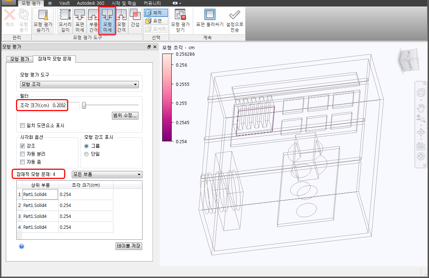This screenshot has height=278, width=429.
Task: Select row 3 Part1.Solid4
Action: [x=40, y=216]
